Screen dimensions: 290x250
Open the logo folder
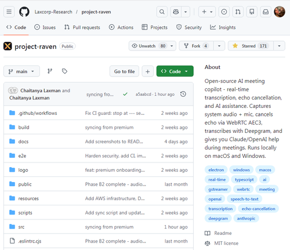pyautogui.click(x=23, y=170)
